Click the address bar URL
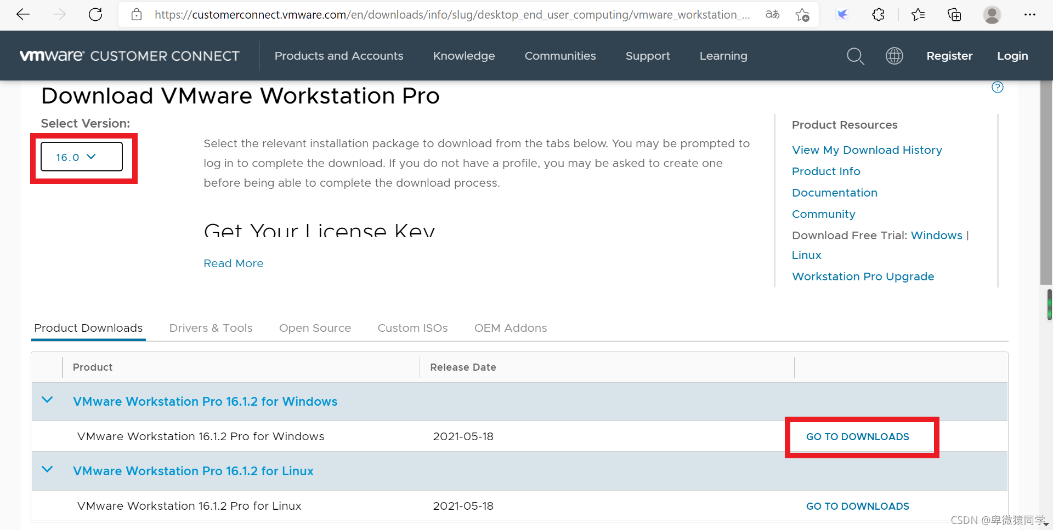Screen dimensions: 1053x530 coord(452,15)
